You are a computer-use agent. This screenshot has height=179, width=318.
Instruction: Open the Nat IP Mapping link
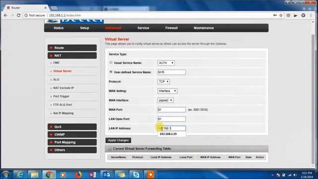63,113
